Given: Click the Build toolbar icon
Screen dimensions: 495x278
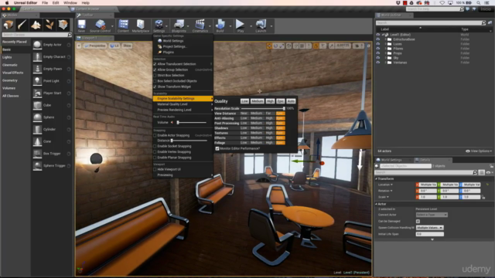Looking at the screenshot, I should tap(220, 25).
